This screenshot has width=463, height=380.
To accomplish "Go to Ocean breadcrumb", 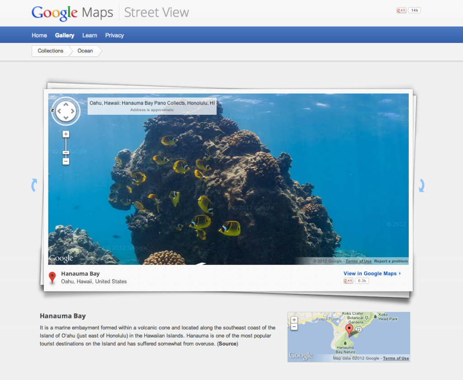I will 85,51.
